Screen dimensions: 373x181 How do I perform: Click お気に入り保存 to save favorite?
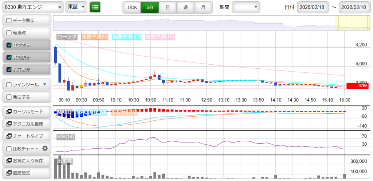coord(26,161)
